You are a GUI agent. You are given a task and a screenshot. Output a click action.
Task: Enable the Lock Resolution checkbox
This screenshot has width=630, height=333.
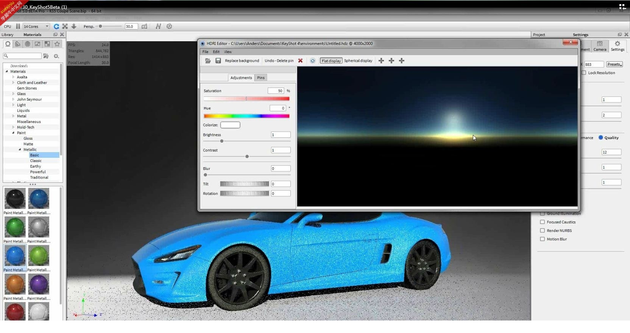[584, 73]
